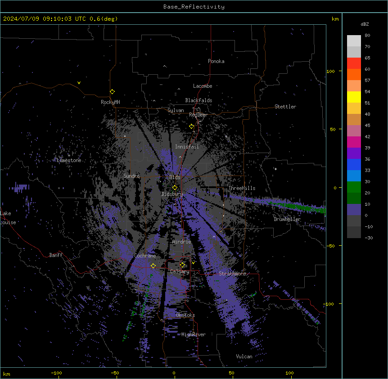Click the Limestone label

click(x=69, y=160)
